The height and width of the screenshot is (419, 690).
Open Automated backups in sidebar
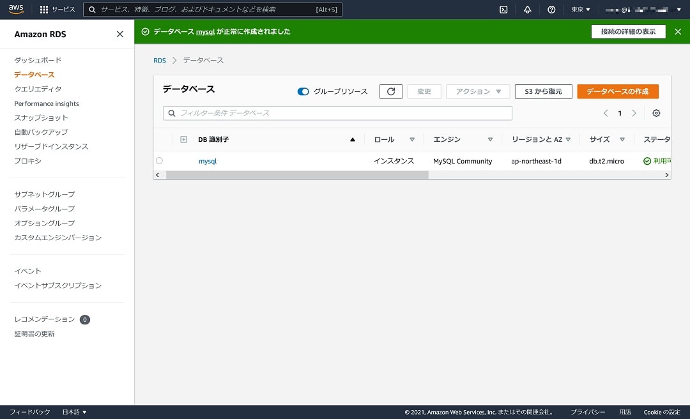coord(42,132)
